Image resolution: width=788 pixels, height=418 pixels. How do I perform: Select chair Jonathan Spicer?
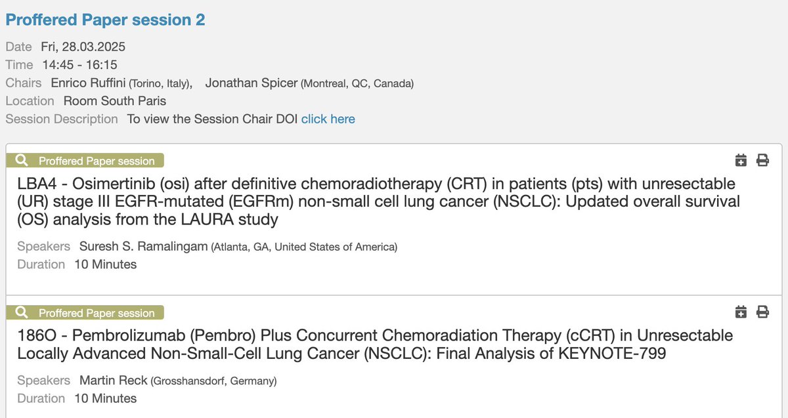(x=252, y=83)
